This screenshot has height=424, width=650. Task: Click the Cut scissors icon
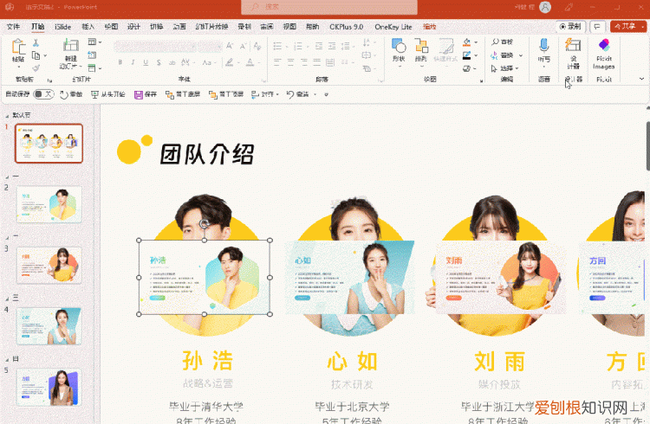click(36, 42)
